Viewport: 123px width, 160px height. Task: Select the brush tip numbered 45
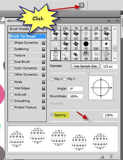coord(76,56)
